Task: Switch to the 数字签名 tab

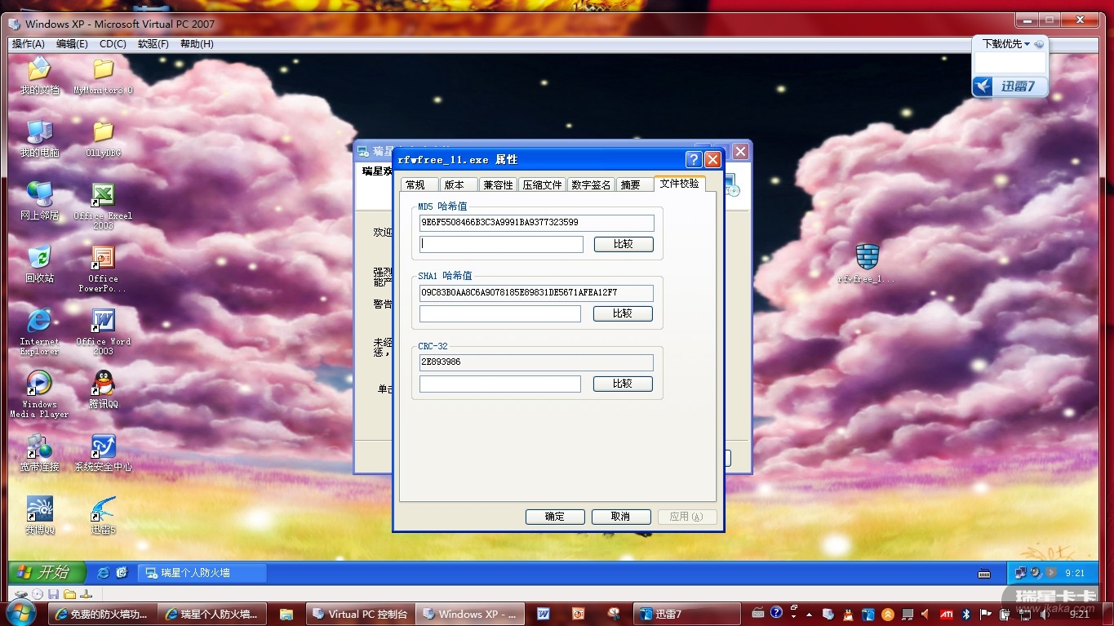Action: pos(592,185)
